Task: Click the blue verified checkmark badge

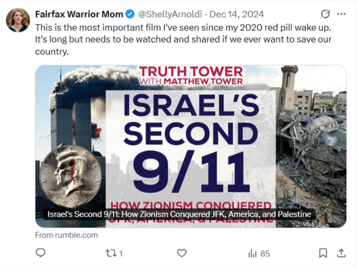Action: 130,14
